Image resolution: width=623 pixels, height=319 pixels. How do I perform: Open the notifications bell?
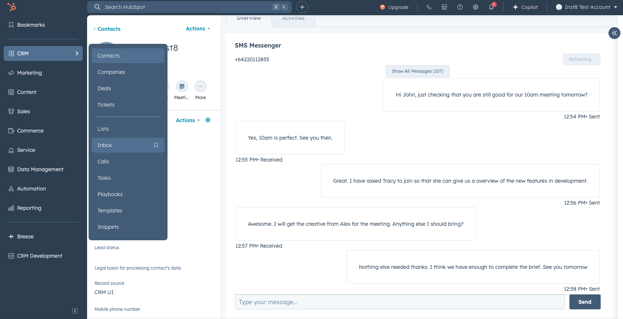pyautogui.click(x=491, y=7)
